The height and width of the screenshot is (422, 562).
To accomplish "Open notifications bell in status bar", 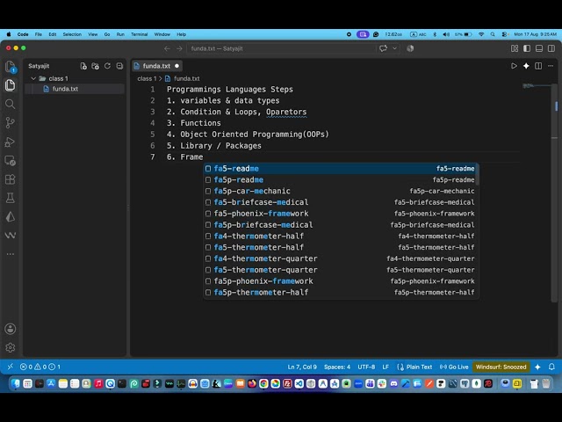I will [551, 367].
